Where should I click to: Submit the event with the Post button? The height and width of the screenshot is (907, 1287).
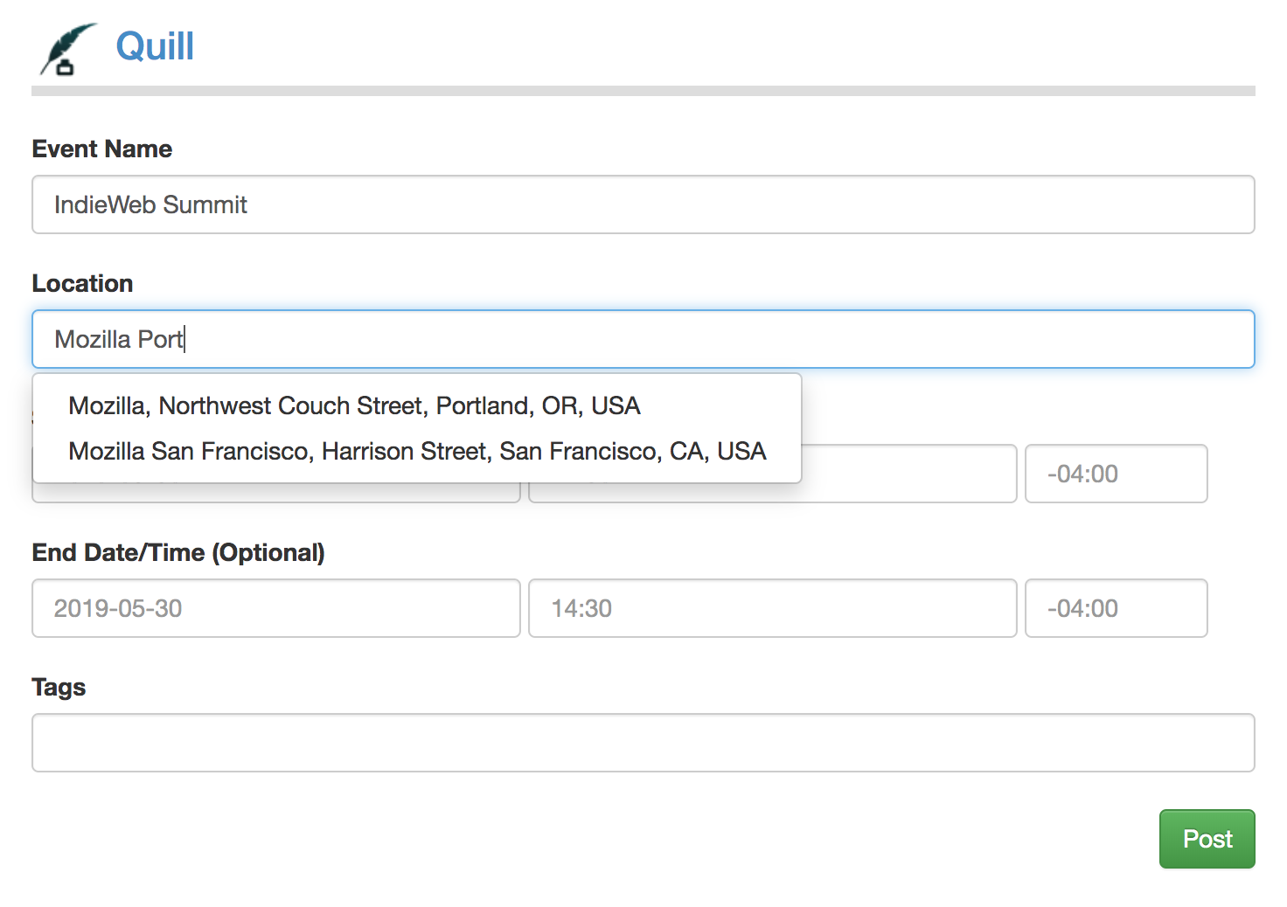[x=1207, y=839]
